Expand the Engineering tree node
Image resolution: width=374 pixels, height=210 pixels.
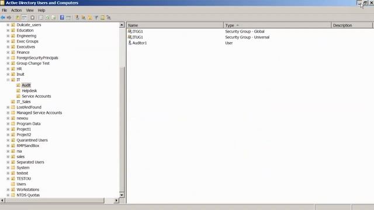[x=8, y=36]
